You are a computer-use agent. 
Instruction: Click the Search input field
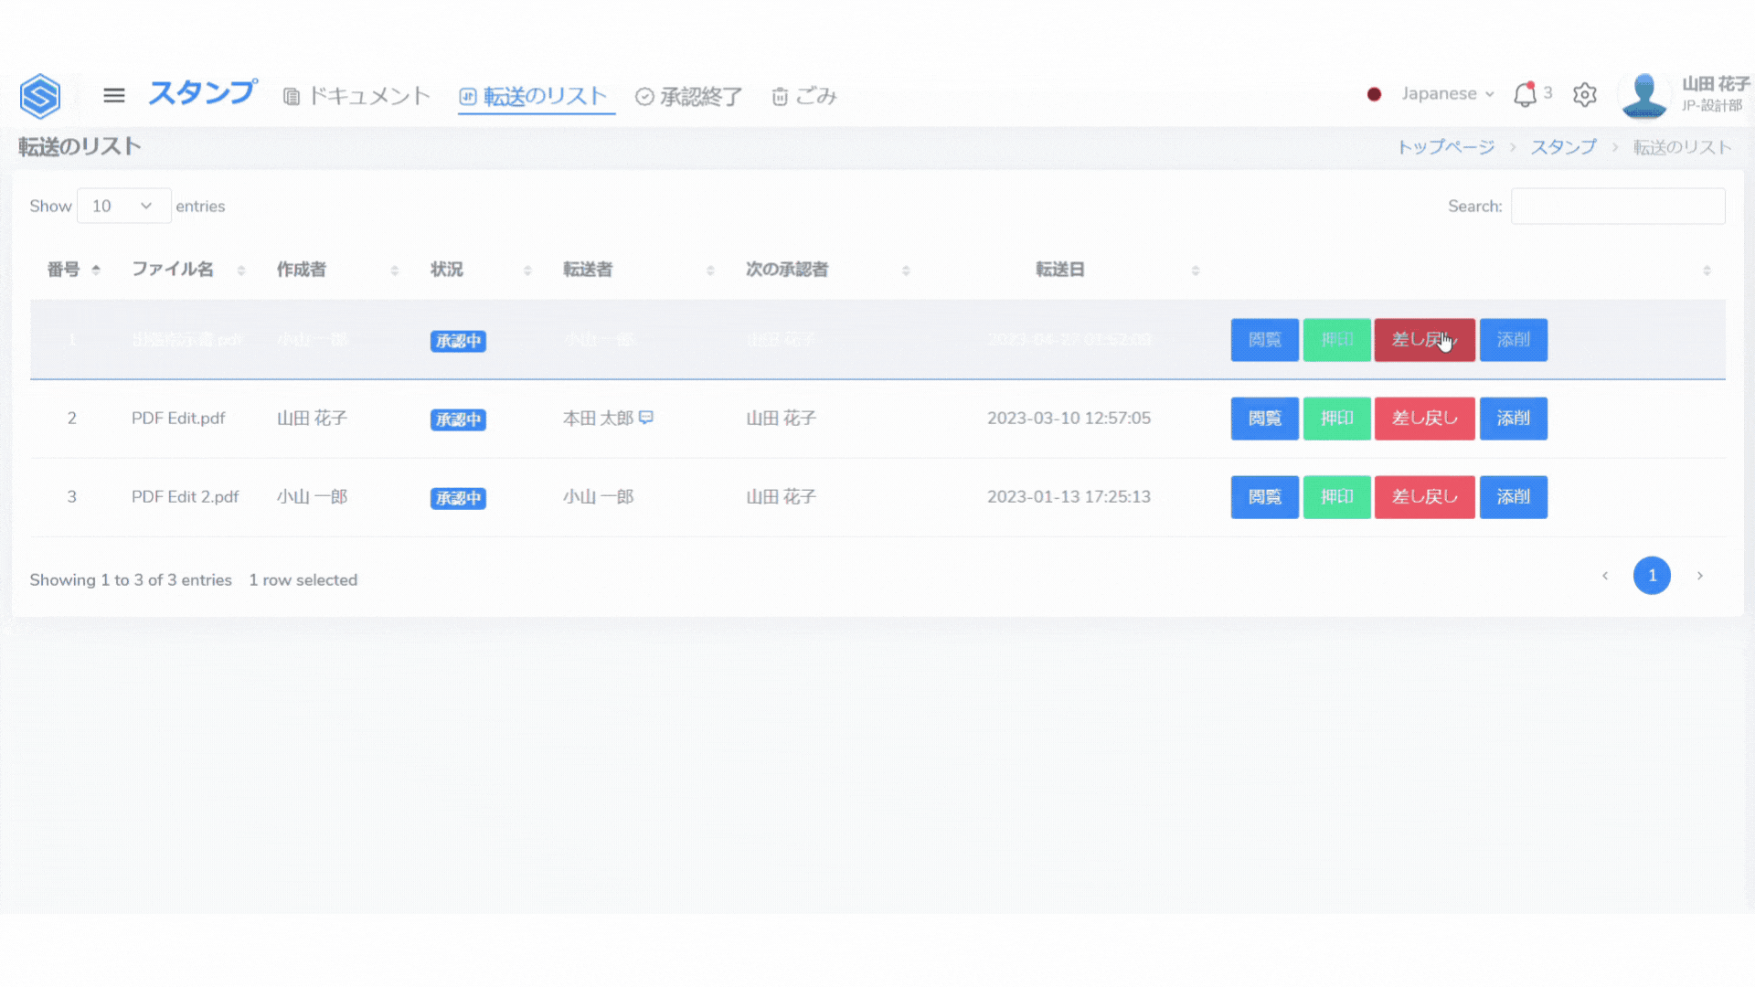point(1617,207)
